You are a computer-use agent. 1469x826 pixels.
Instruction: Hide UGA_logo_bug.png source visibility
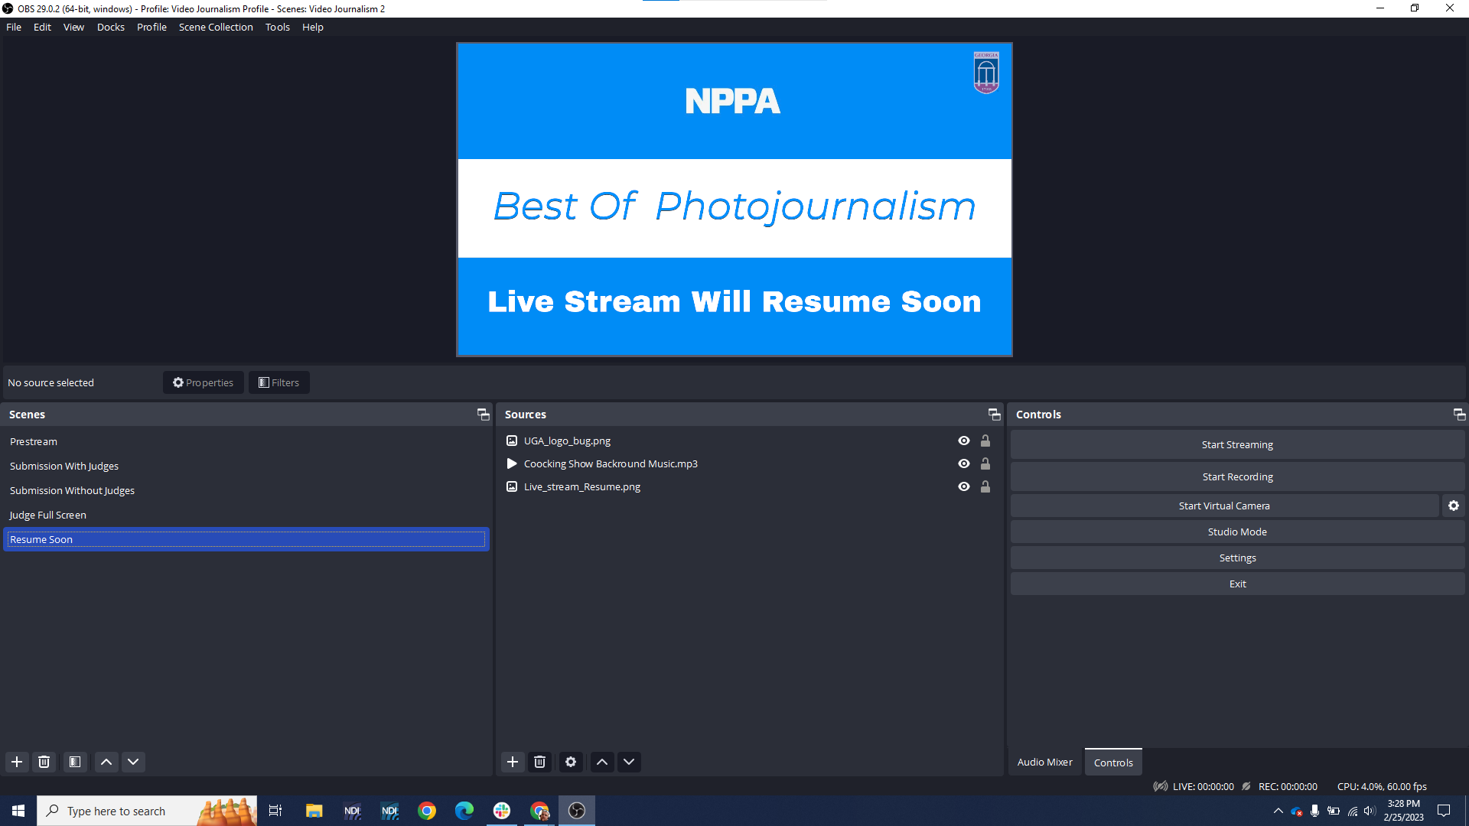(964, 441)
